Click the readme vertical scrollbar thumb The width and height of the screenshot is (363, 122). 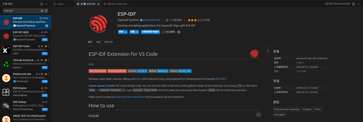268,51
